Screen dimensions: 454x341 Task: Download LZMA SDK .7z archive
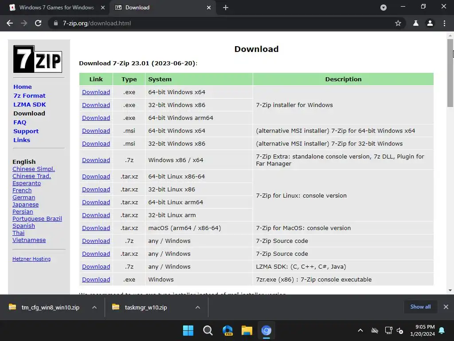point(96,267)
